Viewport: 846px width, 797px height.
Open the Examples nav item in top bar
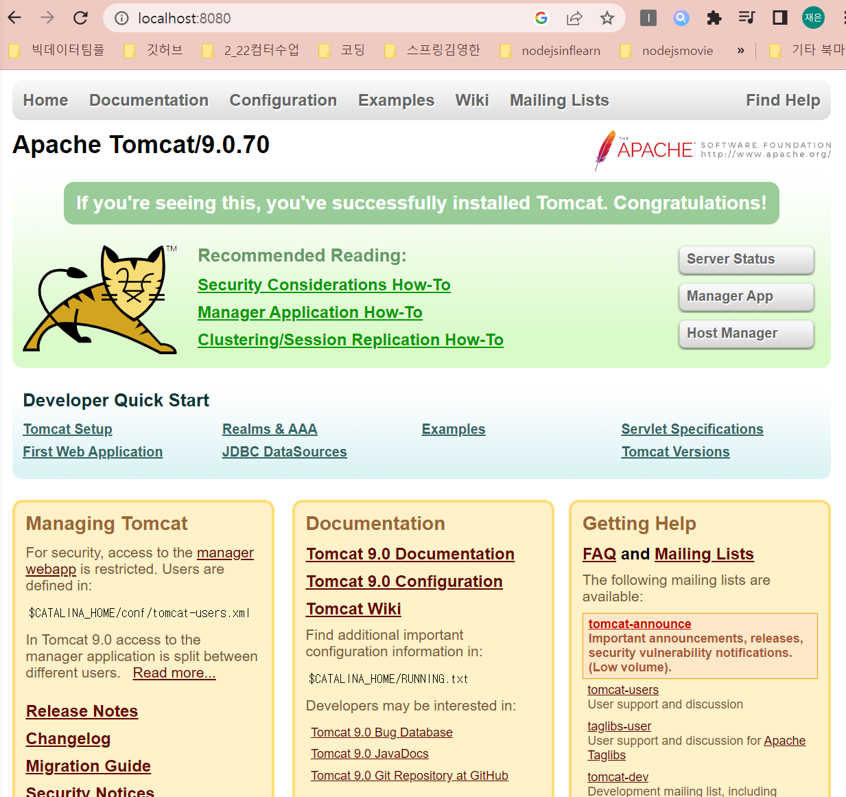click(x=397, y=100)
